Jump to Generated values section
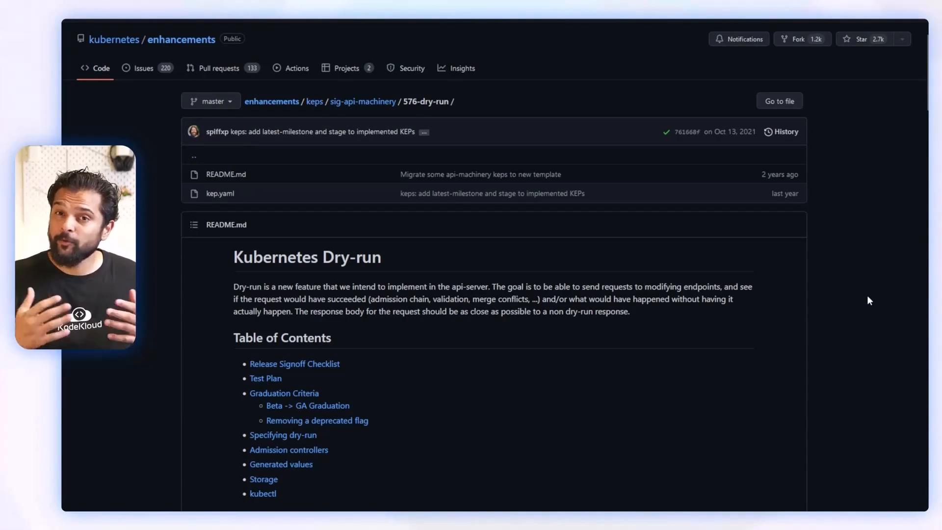The image size is (942, 530). coord(281,465)
